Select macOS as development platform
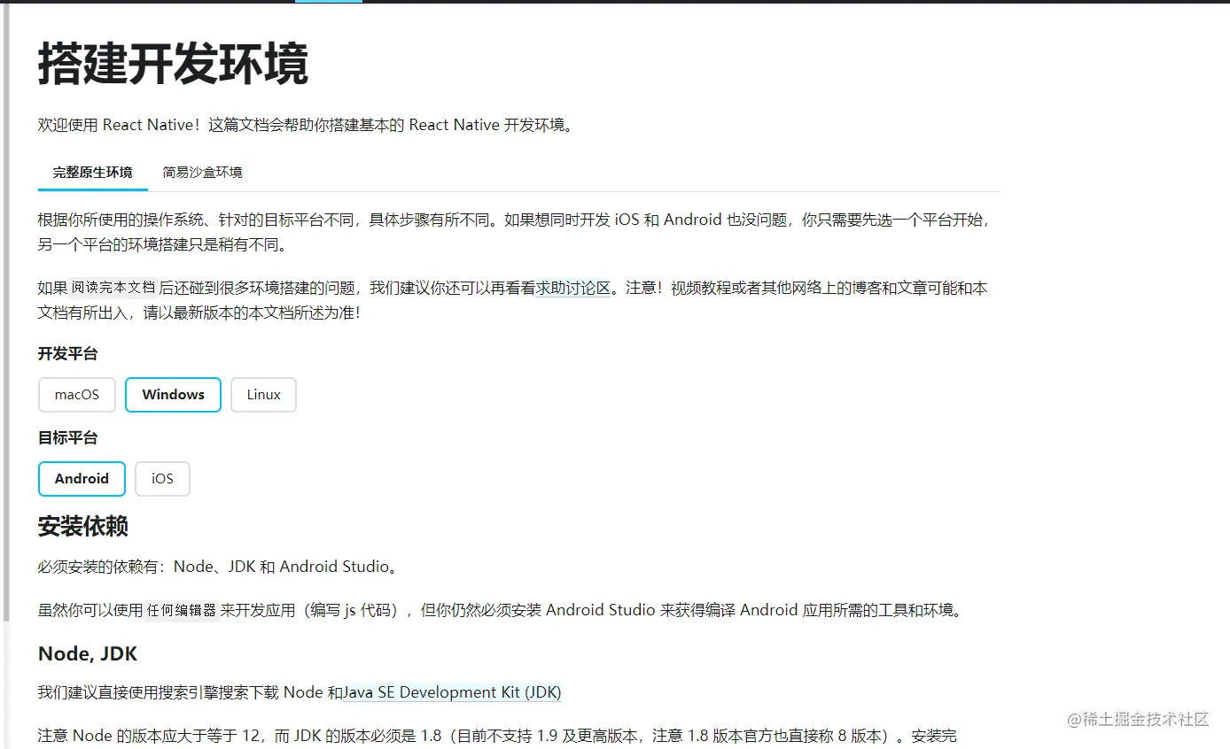Viewport: 1230px width, 749px height. pyautogui.click(x=77, y=395)
